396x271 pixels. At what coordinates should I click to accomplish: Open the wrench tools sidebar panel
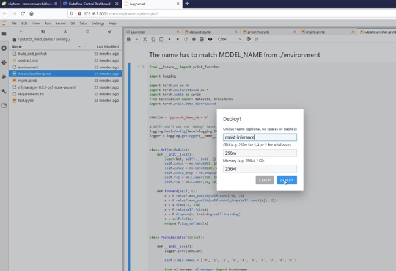[x=4, y=92]
